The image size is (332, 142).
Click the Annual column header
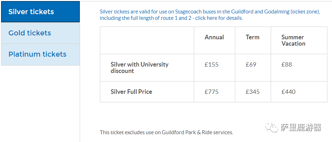(x=214, y=37)
